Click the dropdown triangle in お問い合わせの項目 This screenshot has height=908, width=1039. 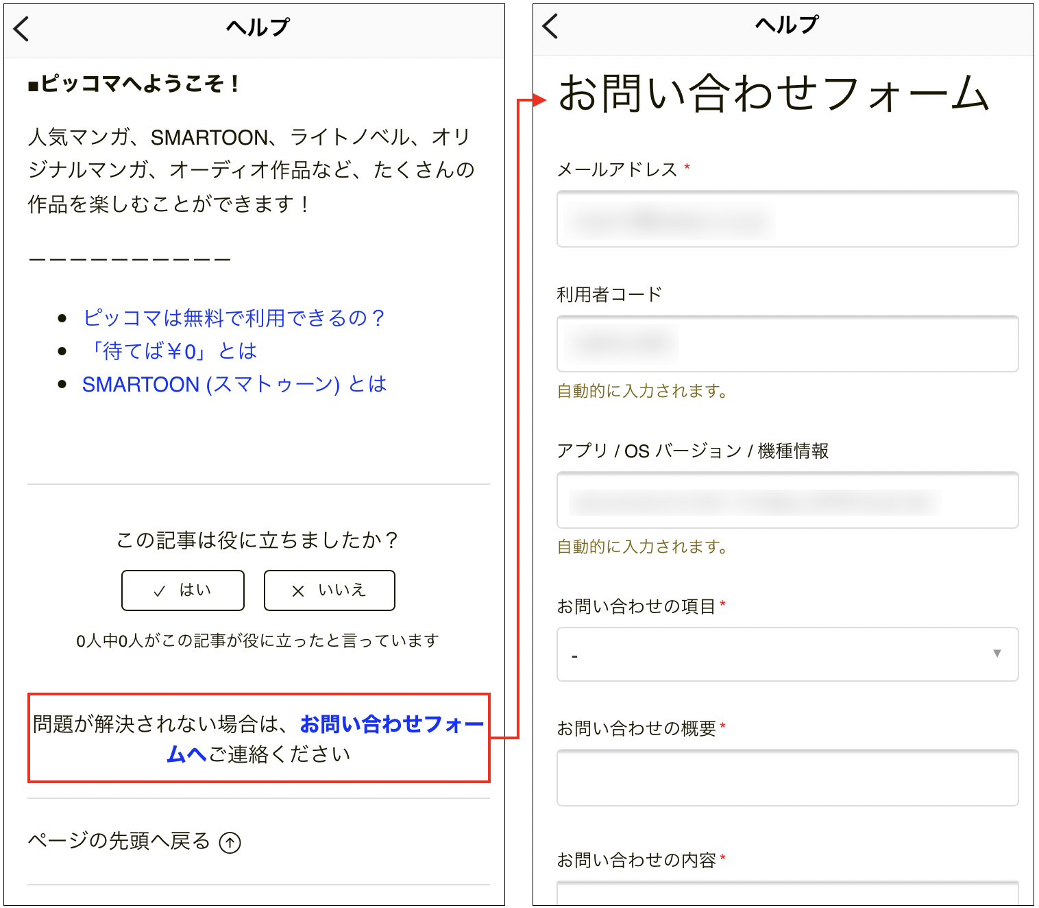click(997, 654)
